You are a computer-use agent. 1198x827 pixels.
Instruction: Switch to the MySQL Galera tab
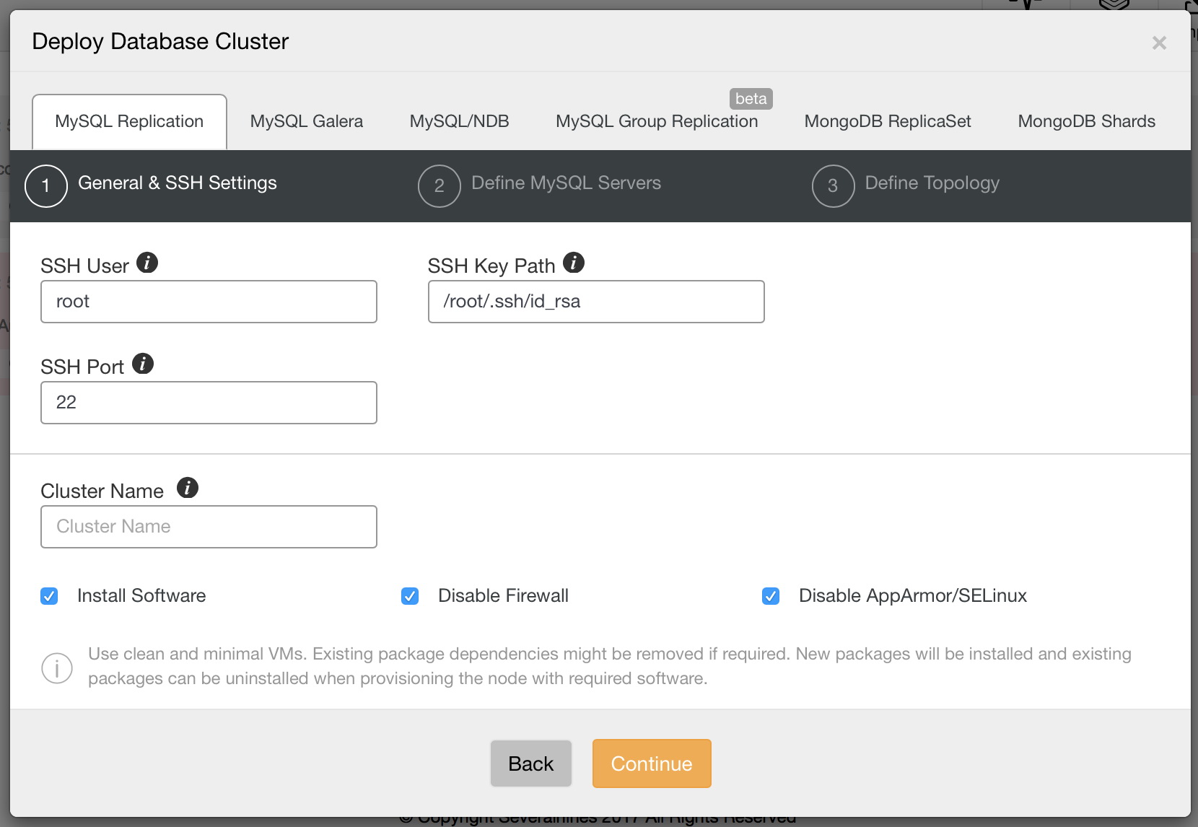click(307, 122)
